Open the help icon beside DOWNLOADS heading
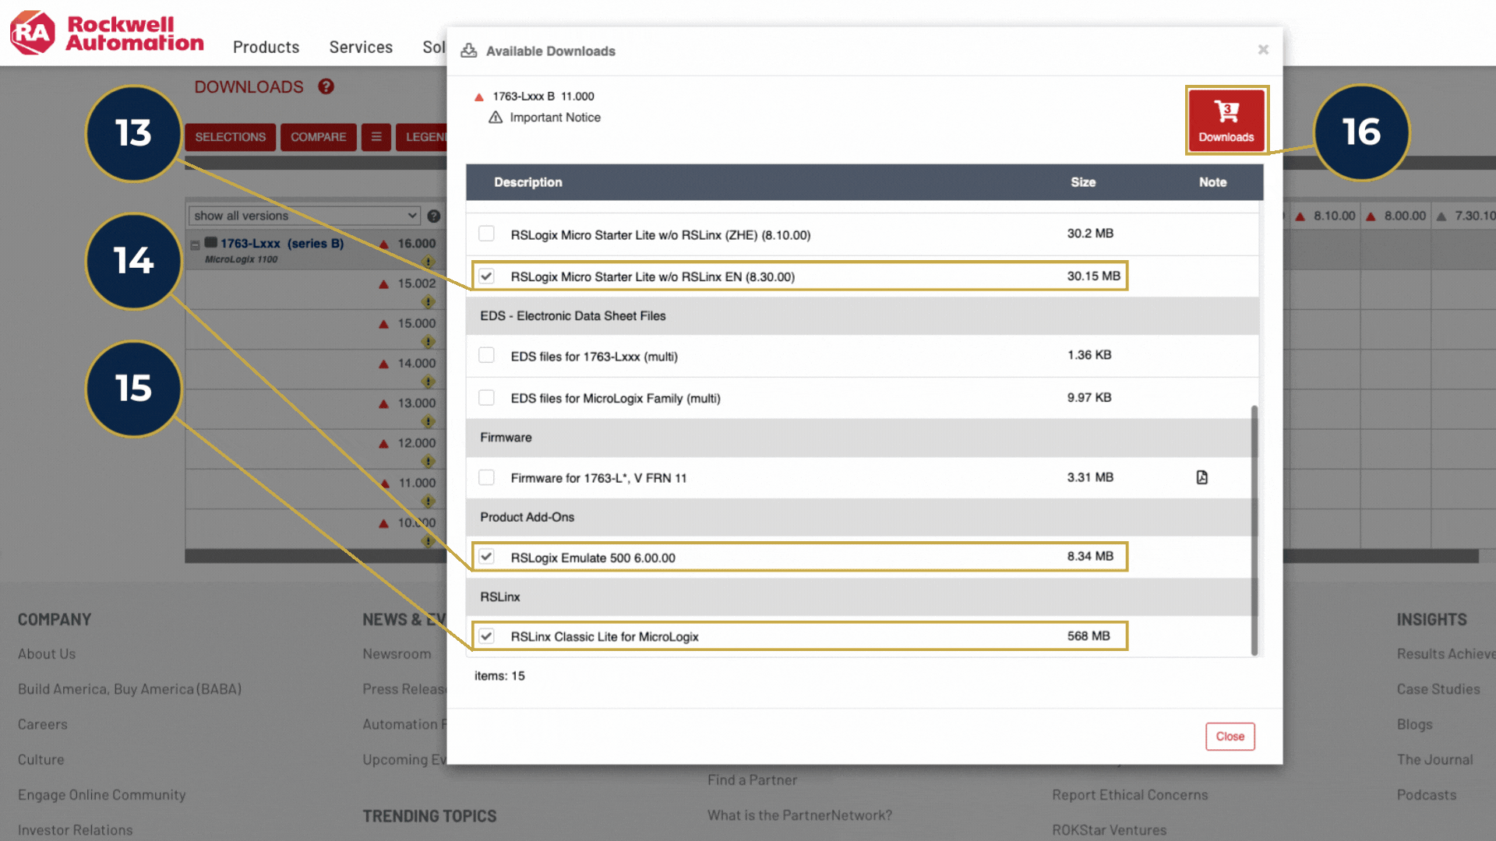Viewport: 1496px width, 841px height. pos(326,87)
